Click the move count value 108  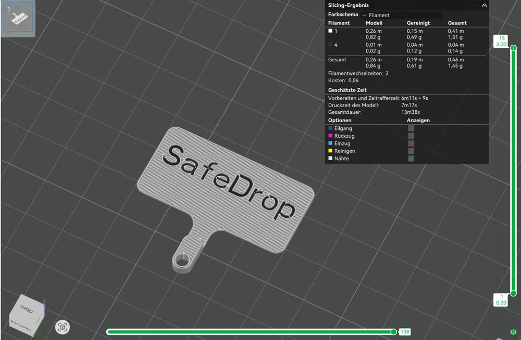405,332
